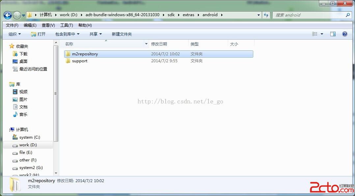Click the navigation pane scrollbar down arrow
This screenshot has height=196, width=355.
tap(56, 173)
